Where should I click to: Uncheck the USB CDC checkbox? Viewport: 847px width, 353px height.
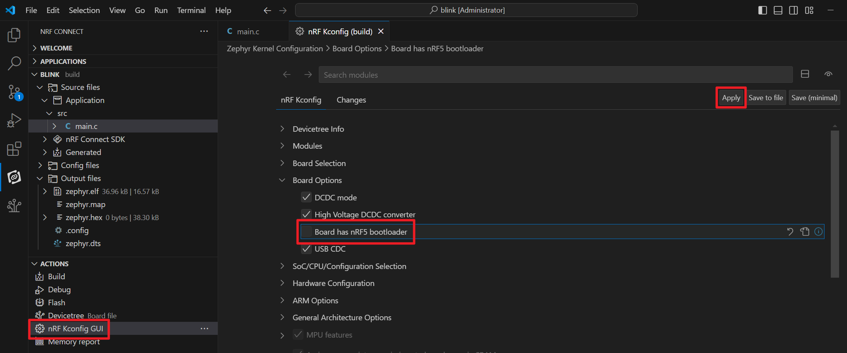(x=306, y=249)
